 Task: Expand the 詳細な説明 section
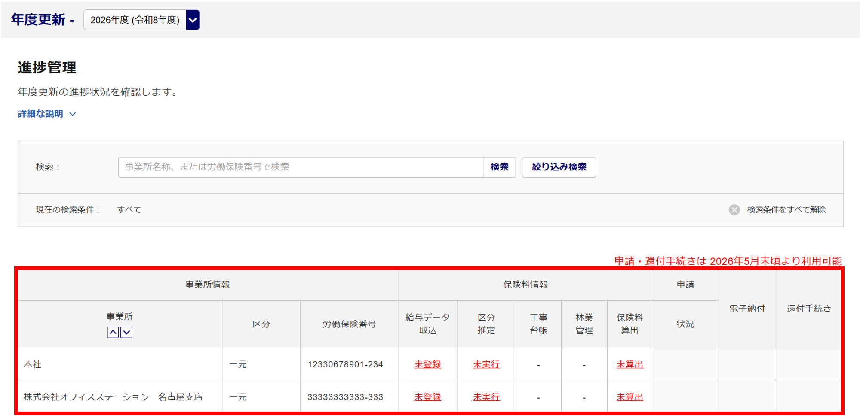click(47, 114)
